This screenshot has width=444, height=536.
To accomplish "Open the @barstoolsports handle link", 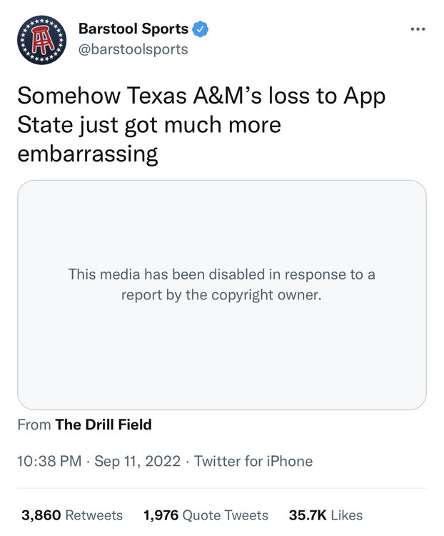I will [x=133, y=49].
